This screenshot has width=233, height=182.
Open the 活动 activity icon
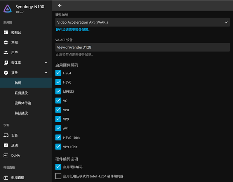tap(6, 145)
